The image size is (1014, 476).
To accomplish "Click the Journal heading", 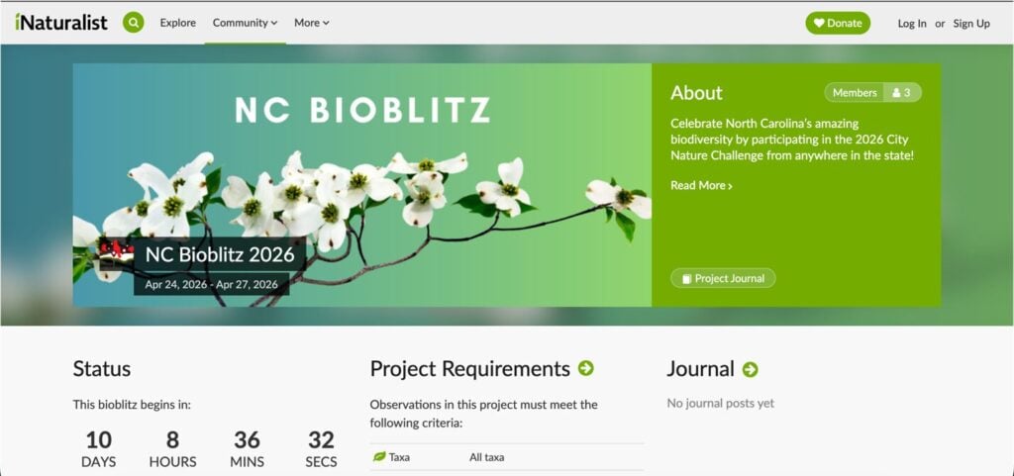I will (700, 369).
